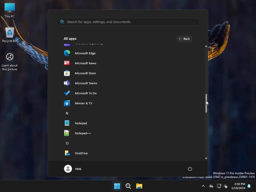Click the scrollbar down arrow
This screenshot has width=256, height=192.
206,158
